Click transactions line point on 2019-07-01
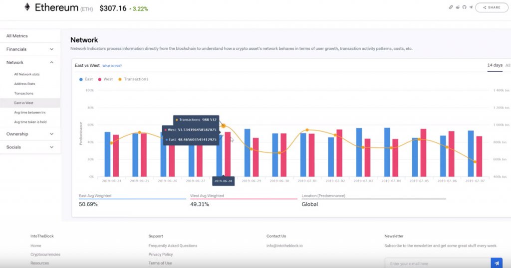Image resolution: width=511 pixels, height=268 pixels. 307,130
